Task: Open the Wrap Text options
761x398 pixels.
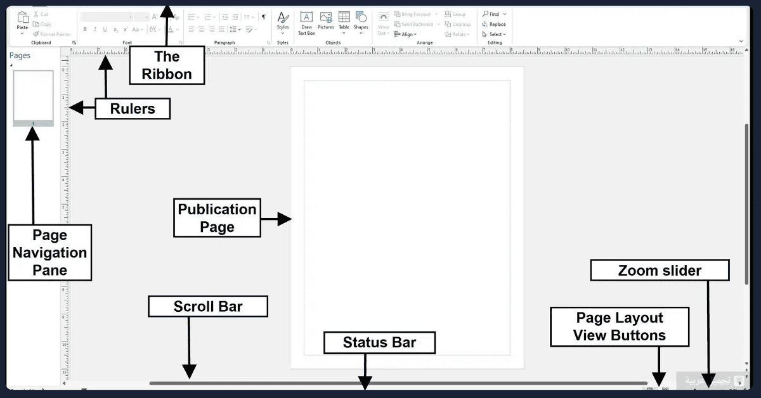Action: point(384,23)
